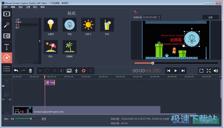
Task: Open the 回放 menu
Action: pyautogui.click(x=21, y=7)
